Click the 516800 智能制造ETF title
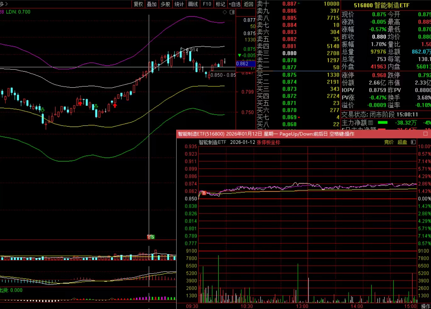The width and height of the screenshot is (431, 309). click(382, 5)
